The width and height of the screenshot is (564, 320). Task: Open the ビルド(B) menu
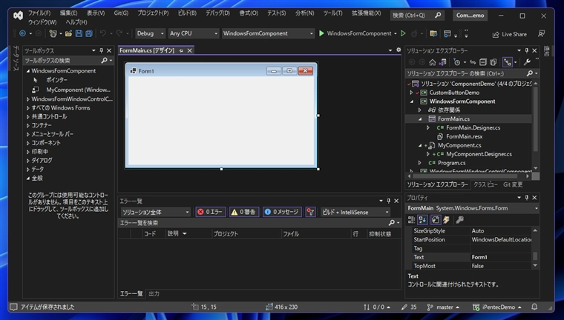pyautogui.click(x=187, y=13)
